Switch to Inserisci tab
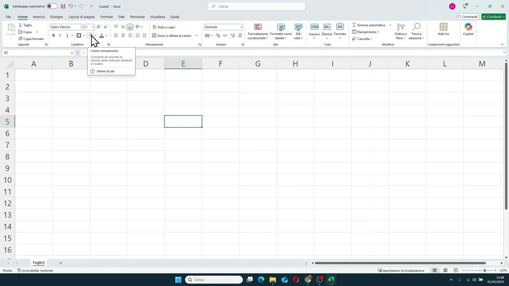This screenshot has height=286, width=509. (39, 17)
